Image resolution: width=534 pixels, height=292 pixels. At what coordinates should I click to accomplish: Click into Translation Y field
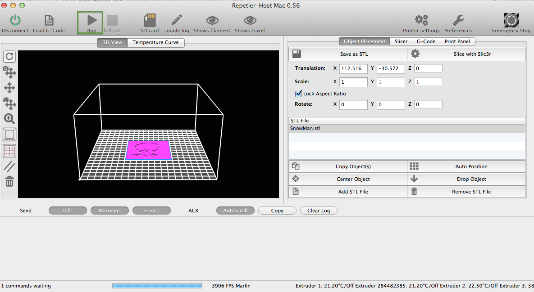pos(391,68)
